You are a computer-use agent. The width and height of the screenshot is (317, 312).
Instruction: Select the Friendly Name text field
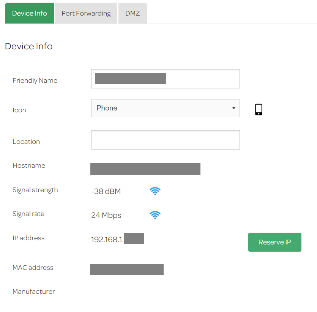(x=165, y=79)
